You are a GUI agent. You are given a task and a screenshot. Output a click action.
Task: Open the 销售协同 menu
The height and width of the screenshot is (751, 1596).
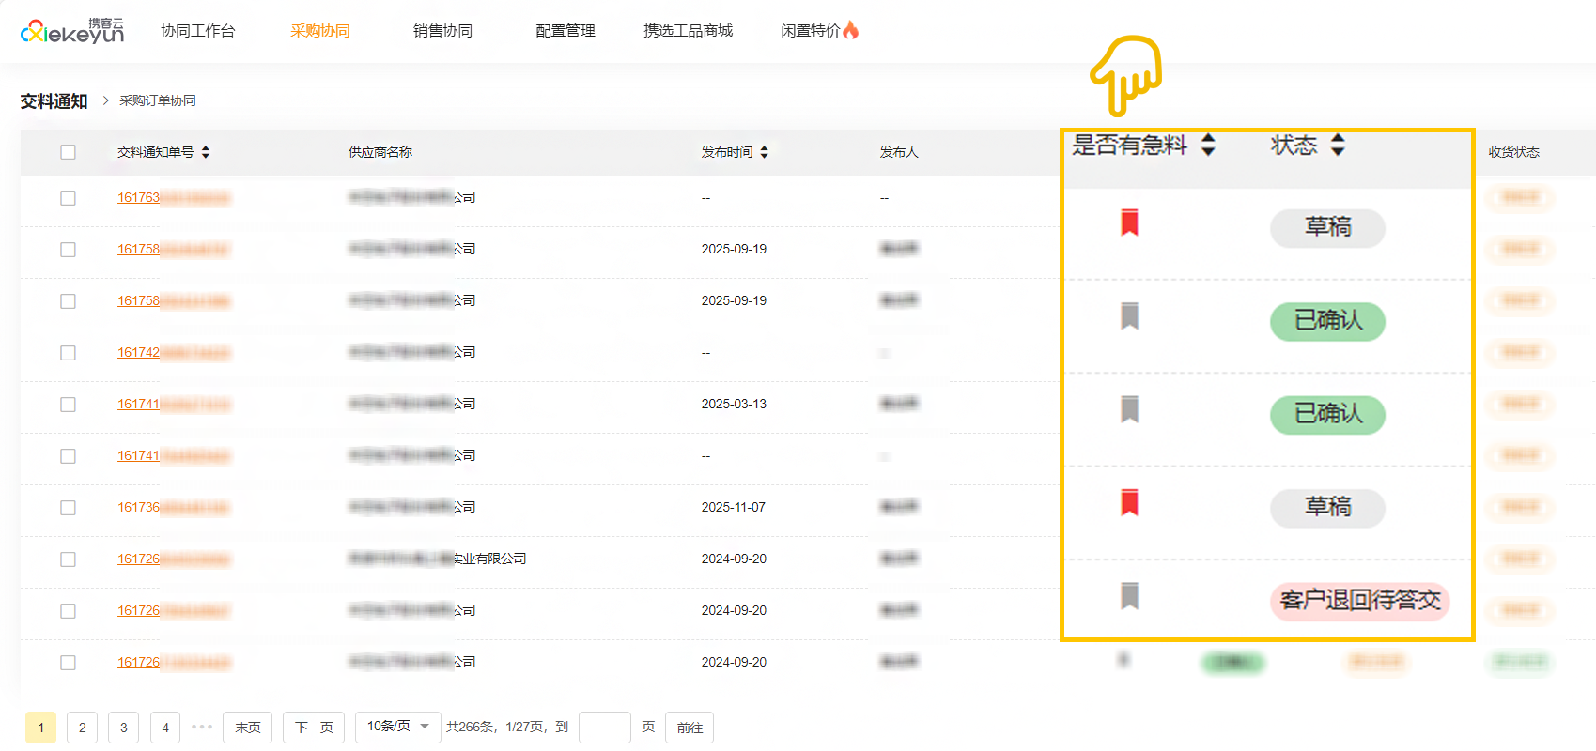coord(442,31)
